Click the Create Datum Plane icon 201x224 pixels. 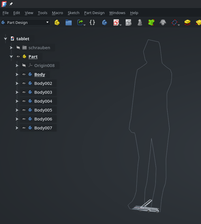[174, 22]
